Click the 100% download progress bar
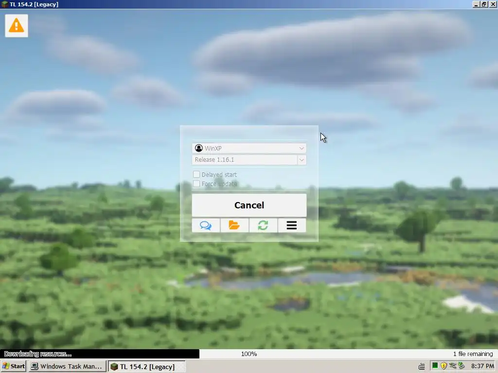Screen dimensions: 498x373 (x=249, y=354)
